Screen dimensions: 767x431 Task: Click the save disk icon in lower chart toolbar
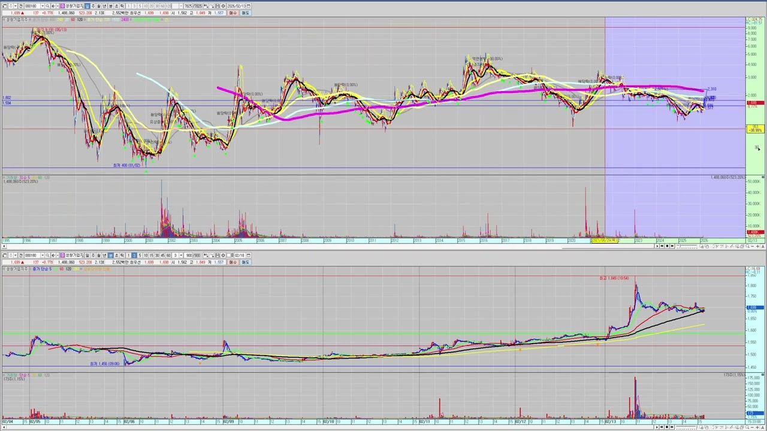(218, 256)
